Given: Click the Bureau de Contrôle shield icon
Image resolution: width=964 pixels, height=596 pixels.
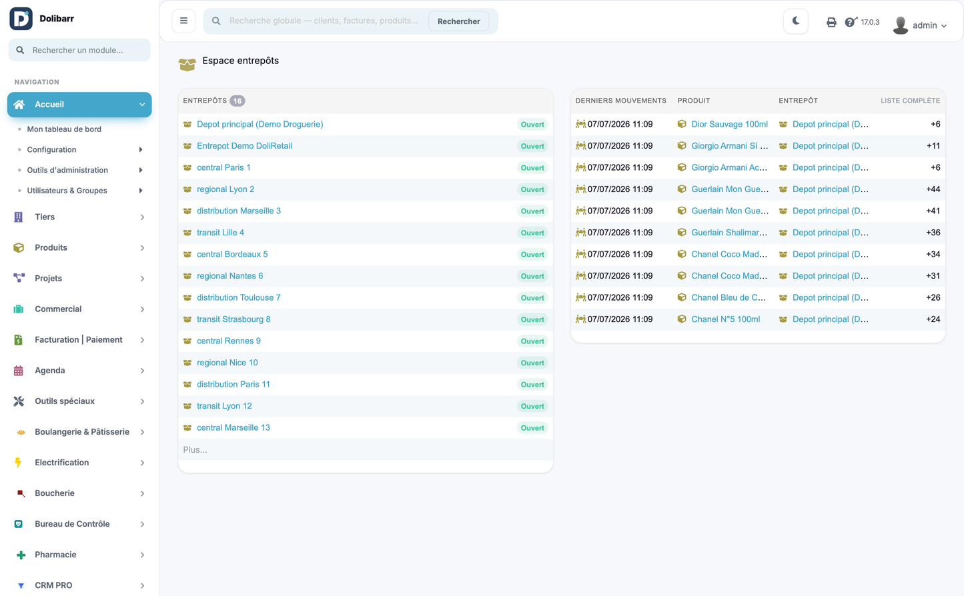Looking at the screenshot, I should (x=19, y=524).
